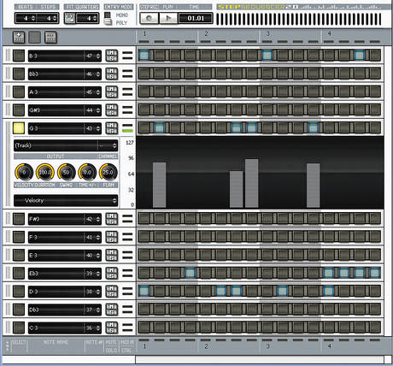Click the MIDI in/ctrl bars on E3 row
This screenshot has height=366, width=393.
pos(127,255)
